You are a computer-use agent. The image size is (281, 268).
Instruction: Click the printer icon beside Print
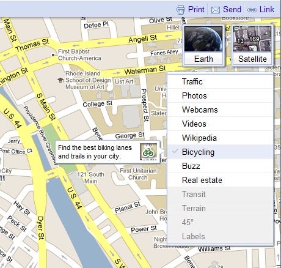tap(181, 10)
